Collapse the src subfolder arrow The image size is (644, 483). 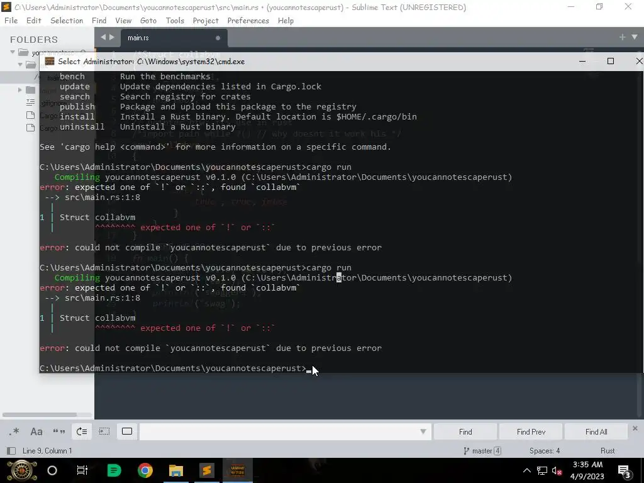pos(19,65)
